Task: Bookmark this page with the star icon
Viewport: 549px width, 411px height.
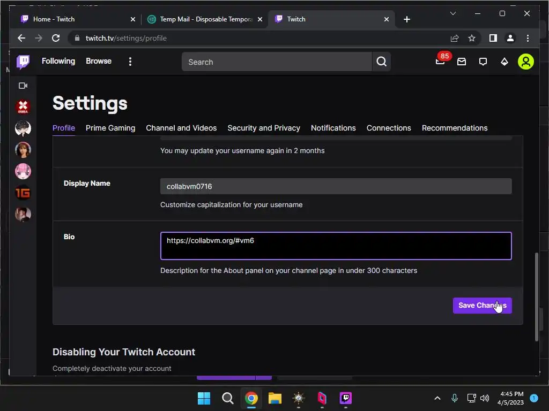Action: (472, 38)
